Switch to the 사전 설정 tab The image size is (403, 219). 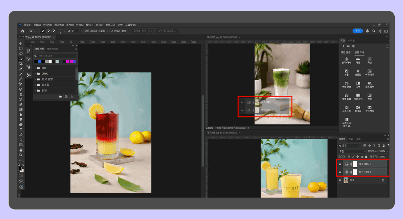pos(346,52)
